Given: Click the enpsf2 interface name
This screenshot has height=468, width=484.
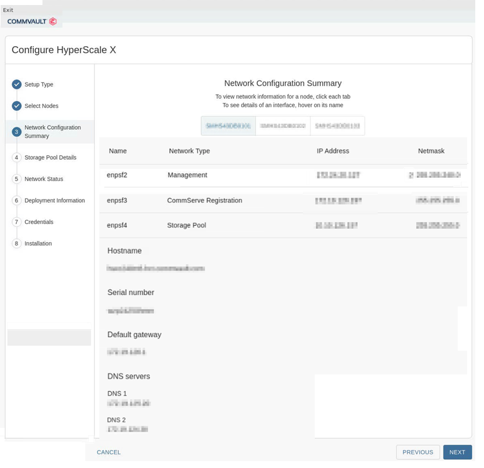Looking at the screenshot, I should coord(117,175).
